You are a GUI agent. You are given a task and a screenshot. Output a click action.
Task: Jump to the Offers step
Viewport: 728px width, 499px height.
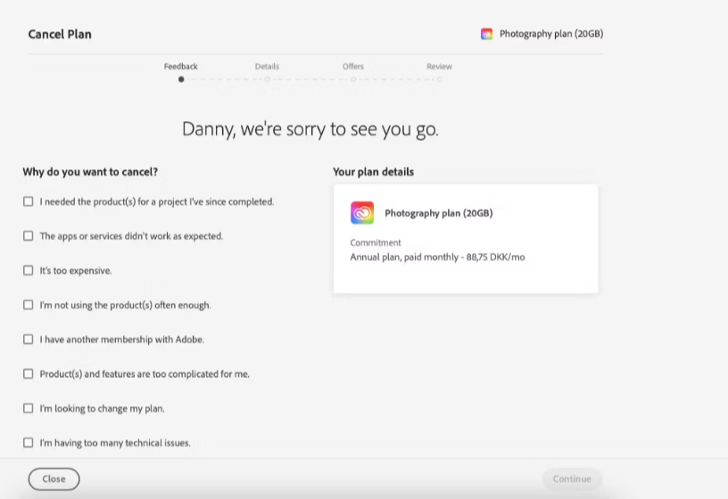(353, 66)
